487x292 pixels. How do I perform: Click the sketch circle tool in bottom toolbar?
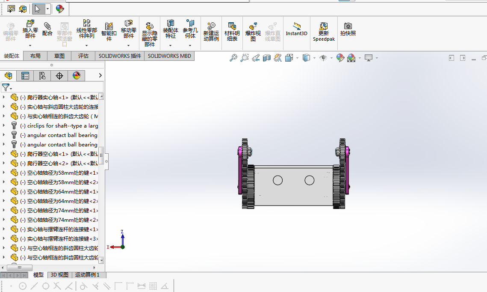pos(23,286)
